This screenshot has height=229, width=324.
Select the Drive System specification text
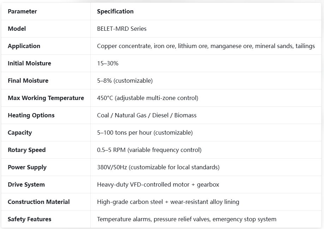point(158,184)
